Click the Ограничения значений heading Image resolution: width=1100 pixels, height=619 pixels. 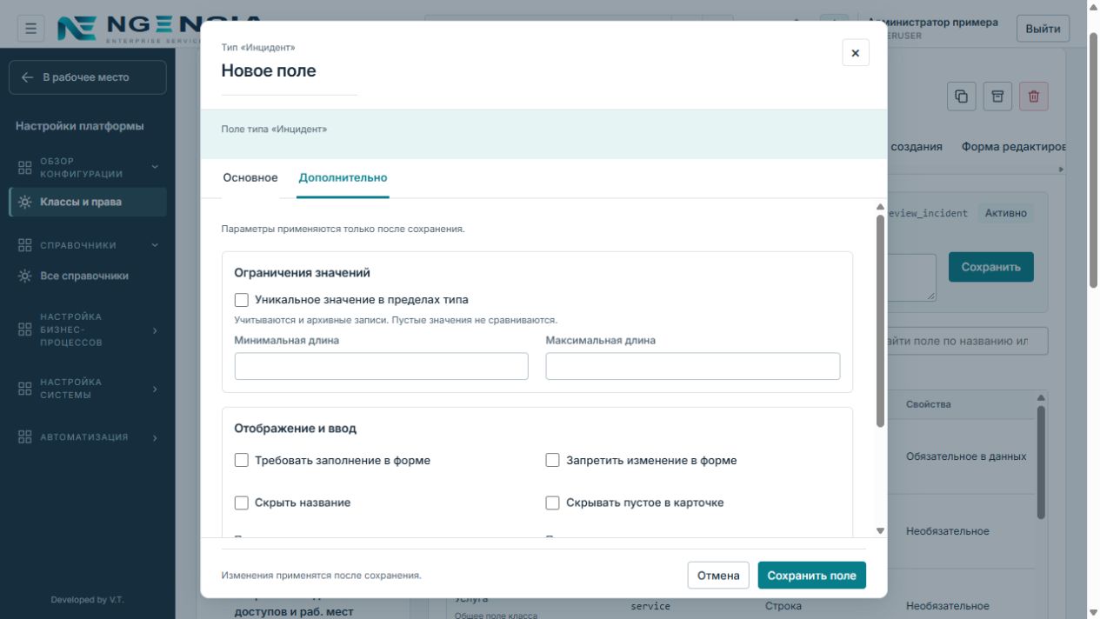(x=303, y=273)
